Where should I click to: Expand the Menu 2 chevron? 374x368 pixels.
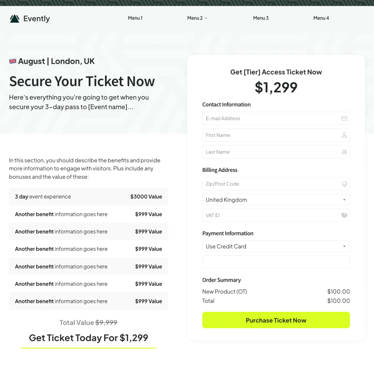point(206,18)
